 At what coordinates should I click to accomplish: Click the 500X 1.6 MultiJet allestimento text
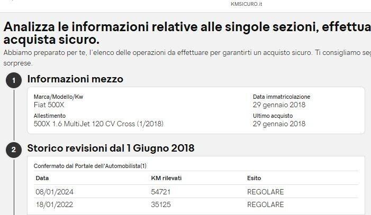[x=98, y=124]
